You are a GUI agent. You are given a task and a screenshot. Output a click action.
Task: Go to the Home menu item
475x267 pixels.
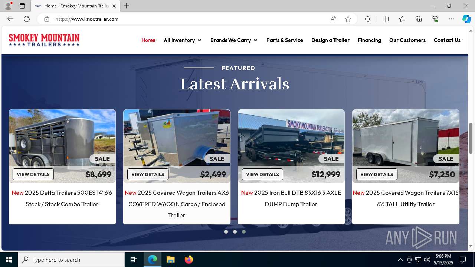click(x=148, y=40)
